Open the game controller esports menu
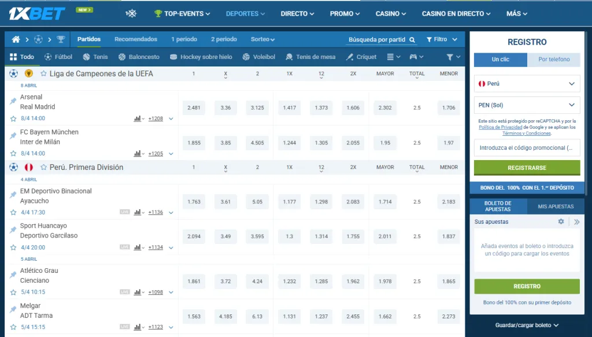Viewport: 592px width, 337px height. click(413, 57)
